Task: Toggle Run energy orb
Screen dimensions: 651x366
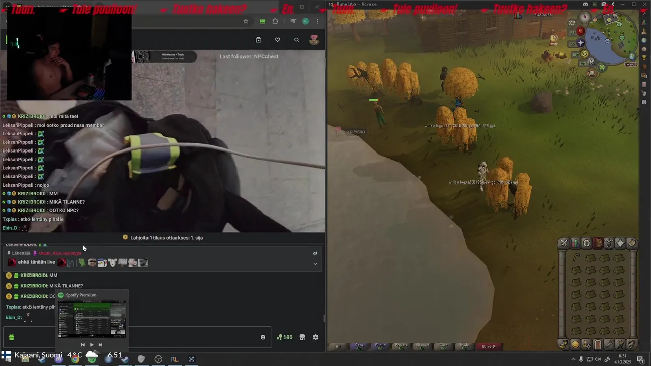Action: 585,54
